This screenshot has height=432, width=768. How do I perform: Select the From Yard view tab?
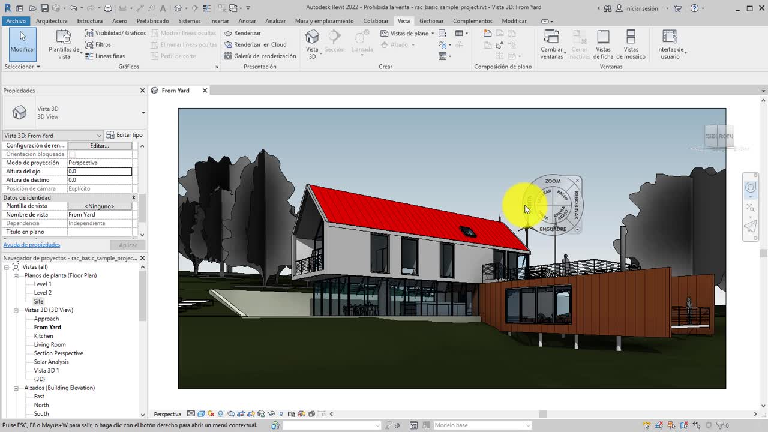pyautogui.click(x=175, y=91)
